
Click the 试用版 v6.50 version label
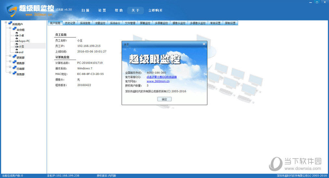pos(64,10)
